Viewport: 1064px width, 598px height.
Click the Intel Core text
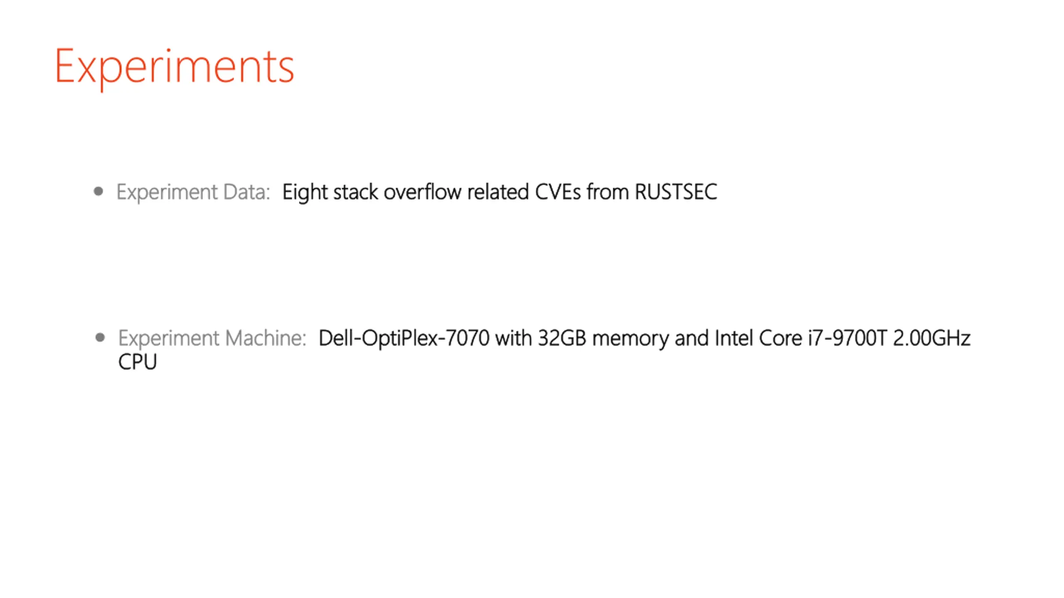(759, 338)
